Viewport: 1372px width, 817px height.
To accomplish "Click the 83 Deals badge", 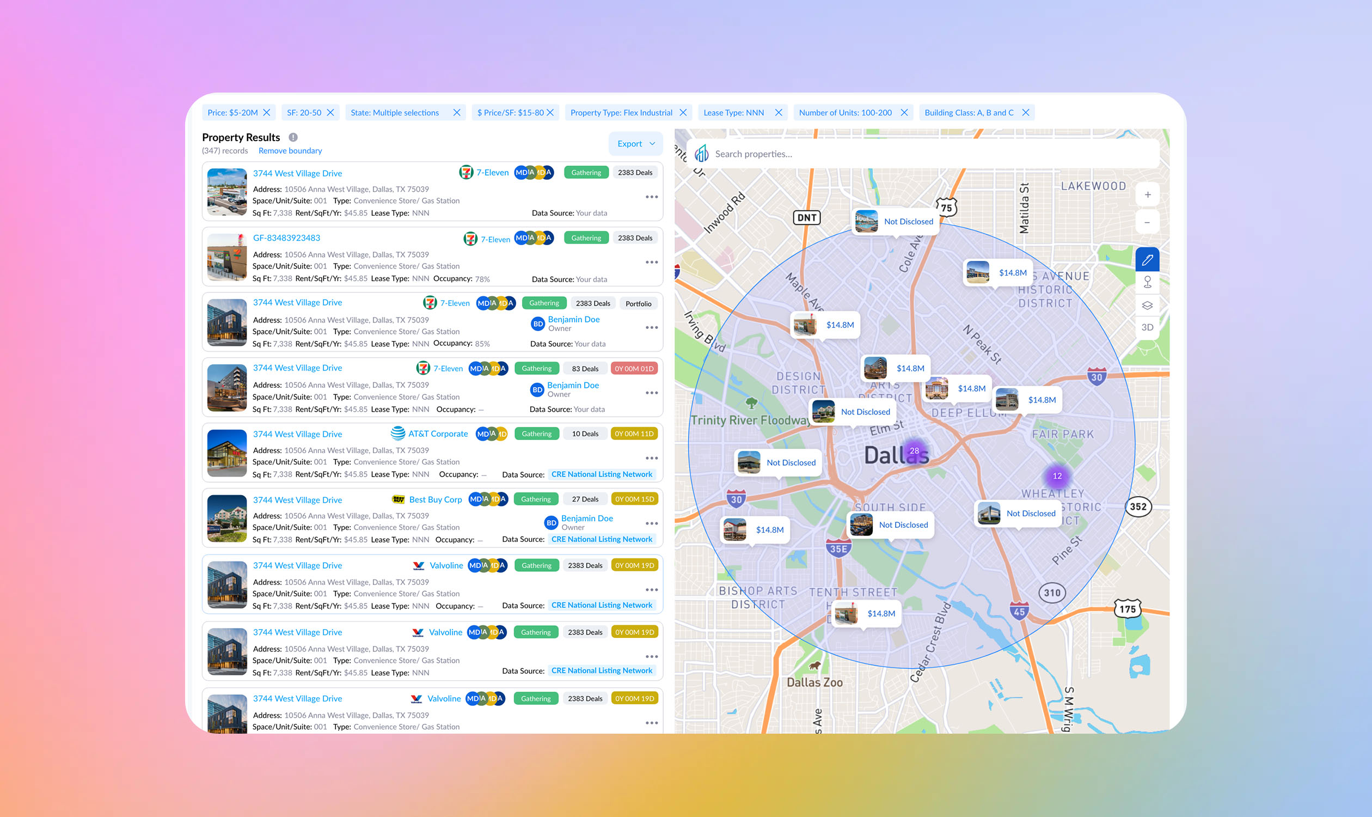I will coord(585,369).
